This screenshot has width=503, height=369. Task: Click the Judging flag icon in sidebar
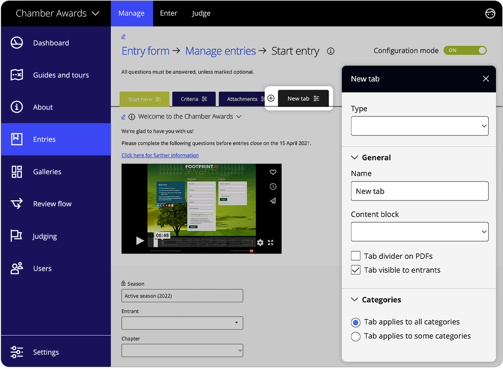(17, 236)
